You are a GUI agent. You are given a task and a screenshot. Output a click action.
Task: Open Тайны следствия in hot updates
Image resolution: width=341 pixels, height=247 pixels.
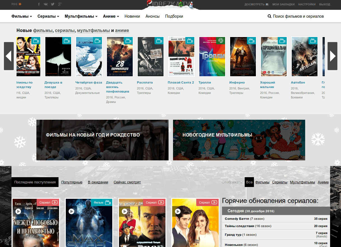239,226
